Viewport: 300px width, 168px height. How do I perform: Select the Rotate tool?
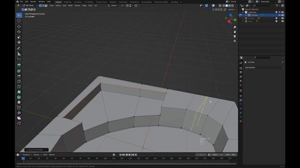point(19,32)
